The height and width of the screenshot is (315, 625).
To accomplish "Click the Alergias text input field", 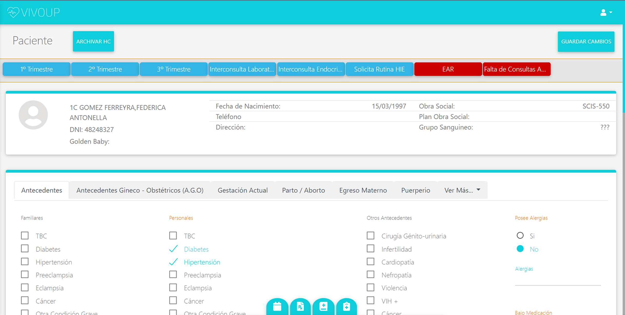I will (558, 281).
